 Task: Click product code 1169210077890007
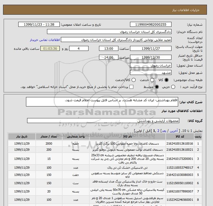click(x=180, y=191)
